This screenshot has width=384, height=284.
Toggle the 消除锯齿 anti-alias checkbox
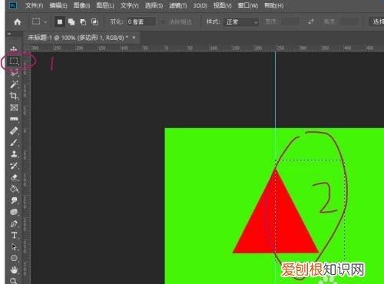click(163, 22)
